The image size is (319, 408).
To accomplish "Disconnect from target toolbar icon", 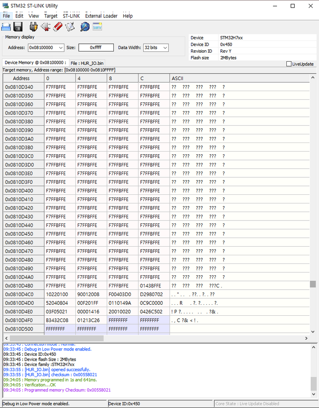I will (46, 27).
